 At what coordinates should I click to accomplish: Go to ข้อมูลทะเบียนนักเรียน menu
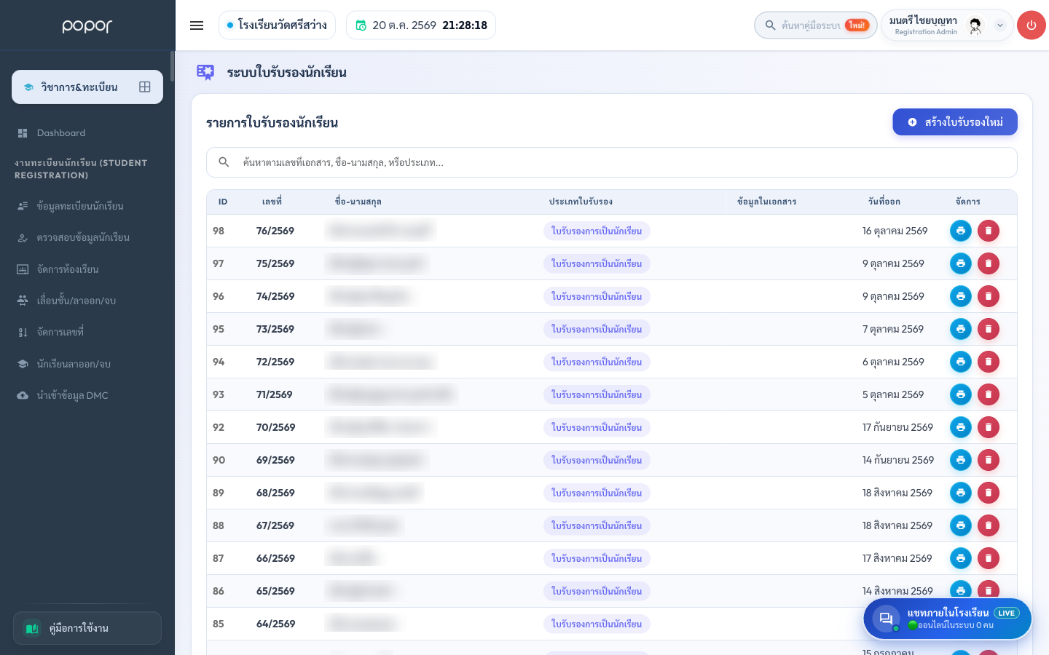[x=80, y=206]
